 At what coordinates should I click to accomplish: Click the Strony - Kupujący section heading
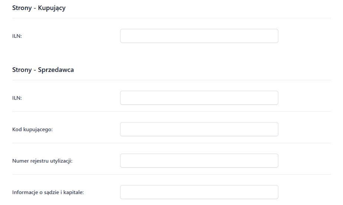(x=39, y=9)
